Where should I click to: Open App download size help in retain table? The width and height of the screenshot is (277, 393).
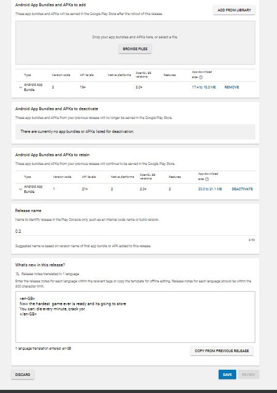tap(207, 179)
